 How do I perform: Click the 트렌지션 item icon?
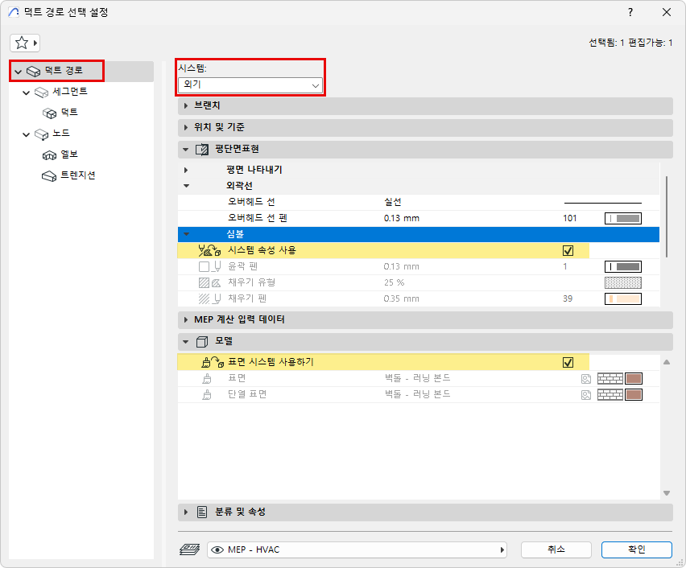(x=49, y=176)
